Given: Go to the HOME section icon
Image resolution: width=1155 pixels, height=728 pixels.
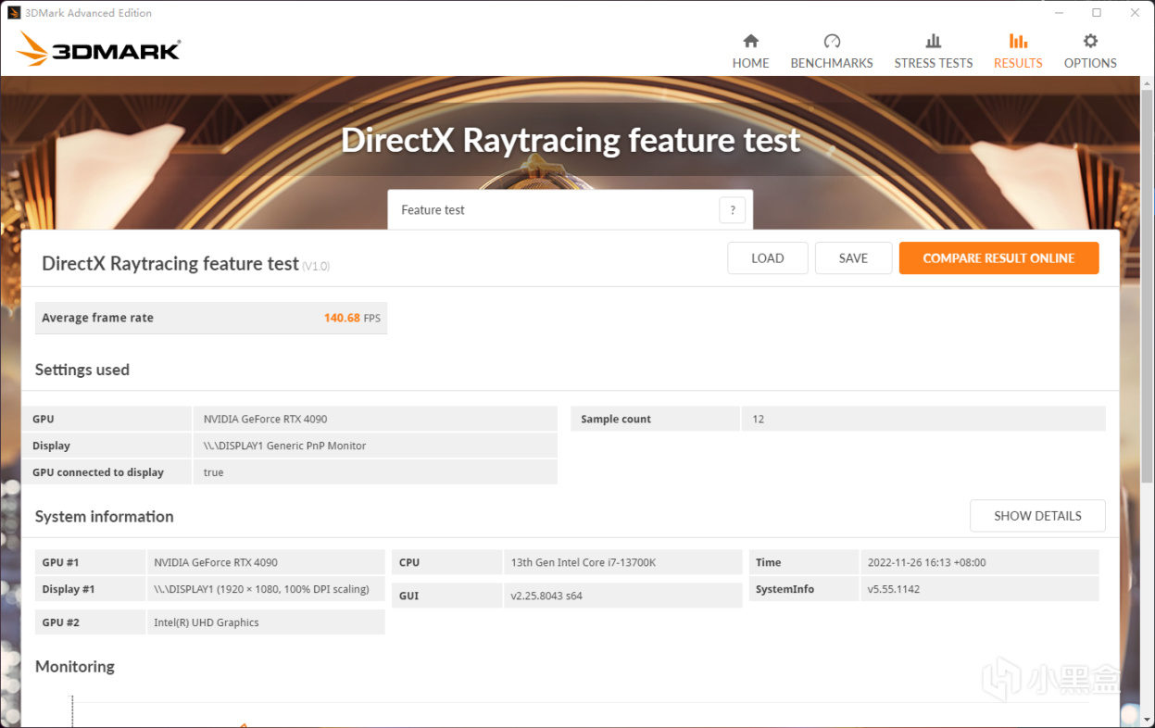Looking at the screenshot, I should 750,42.
